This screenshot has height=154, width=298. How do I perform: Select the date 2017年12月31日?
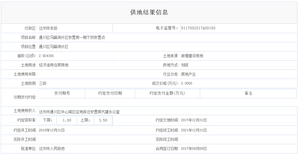click(194, 120)
